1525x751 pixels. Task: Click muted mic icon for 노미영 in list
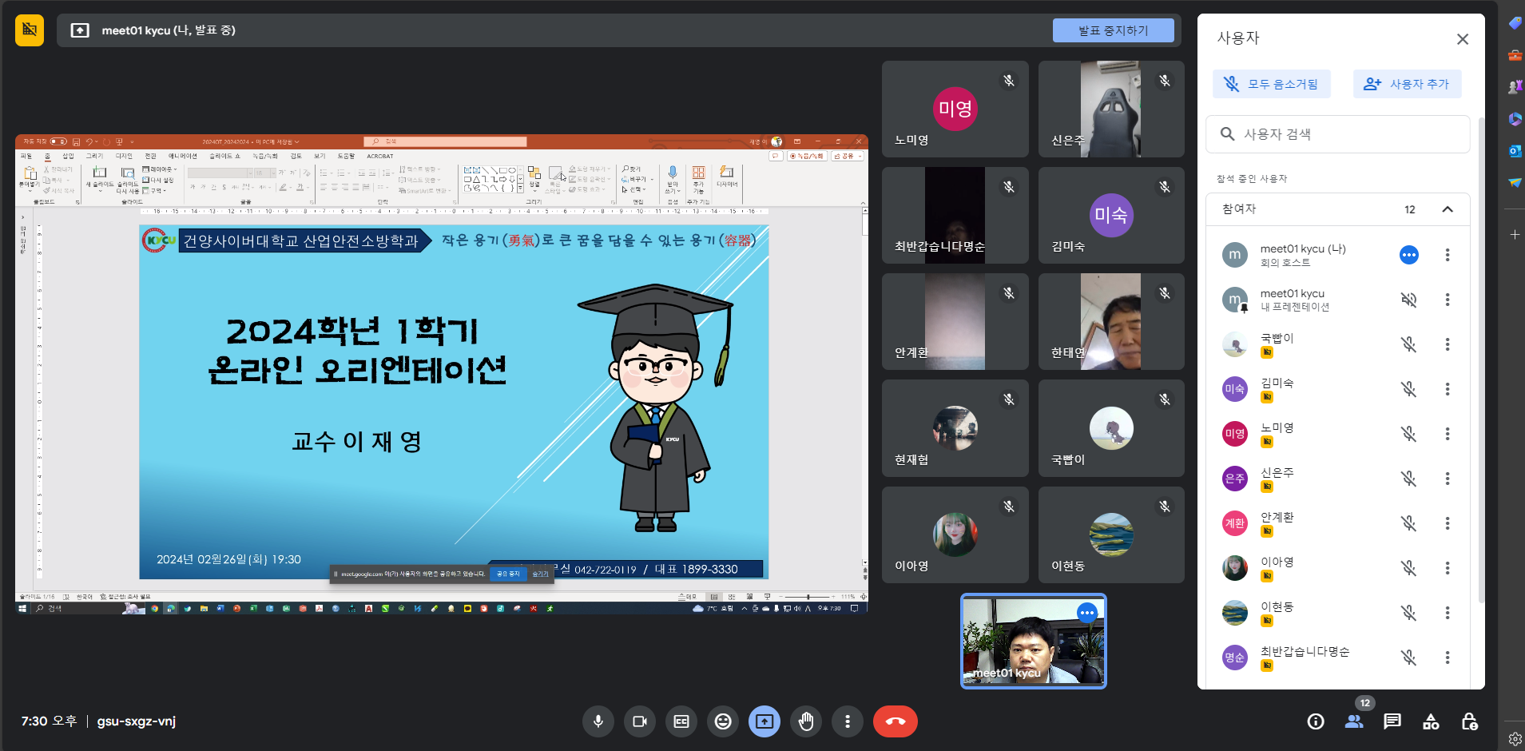[1408, 434]
